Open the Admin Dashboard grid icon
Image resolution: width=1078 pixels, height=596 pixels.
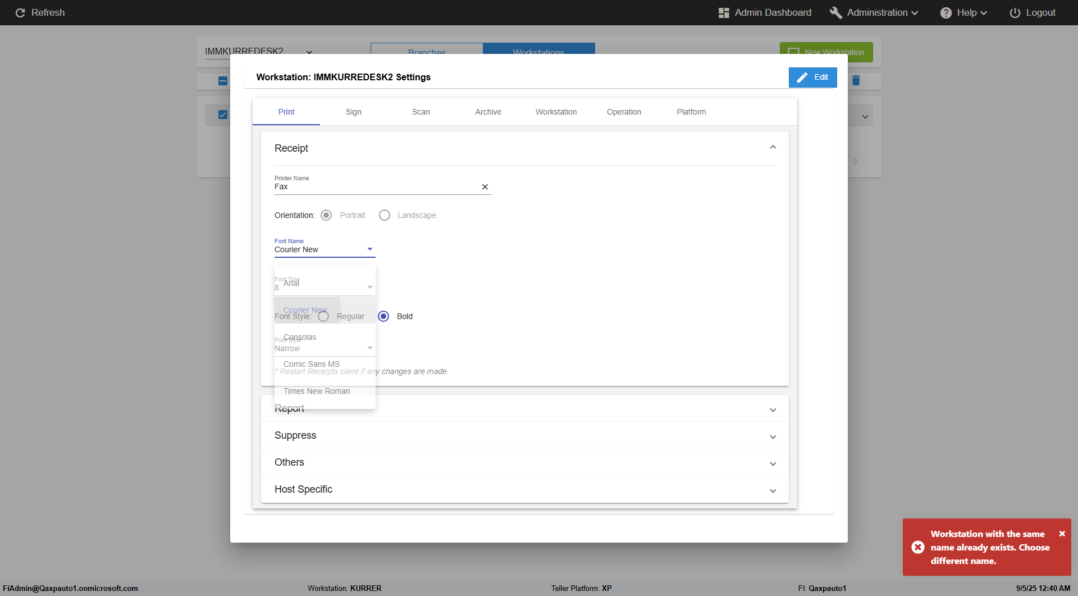724,12
